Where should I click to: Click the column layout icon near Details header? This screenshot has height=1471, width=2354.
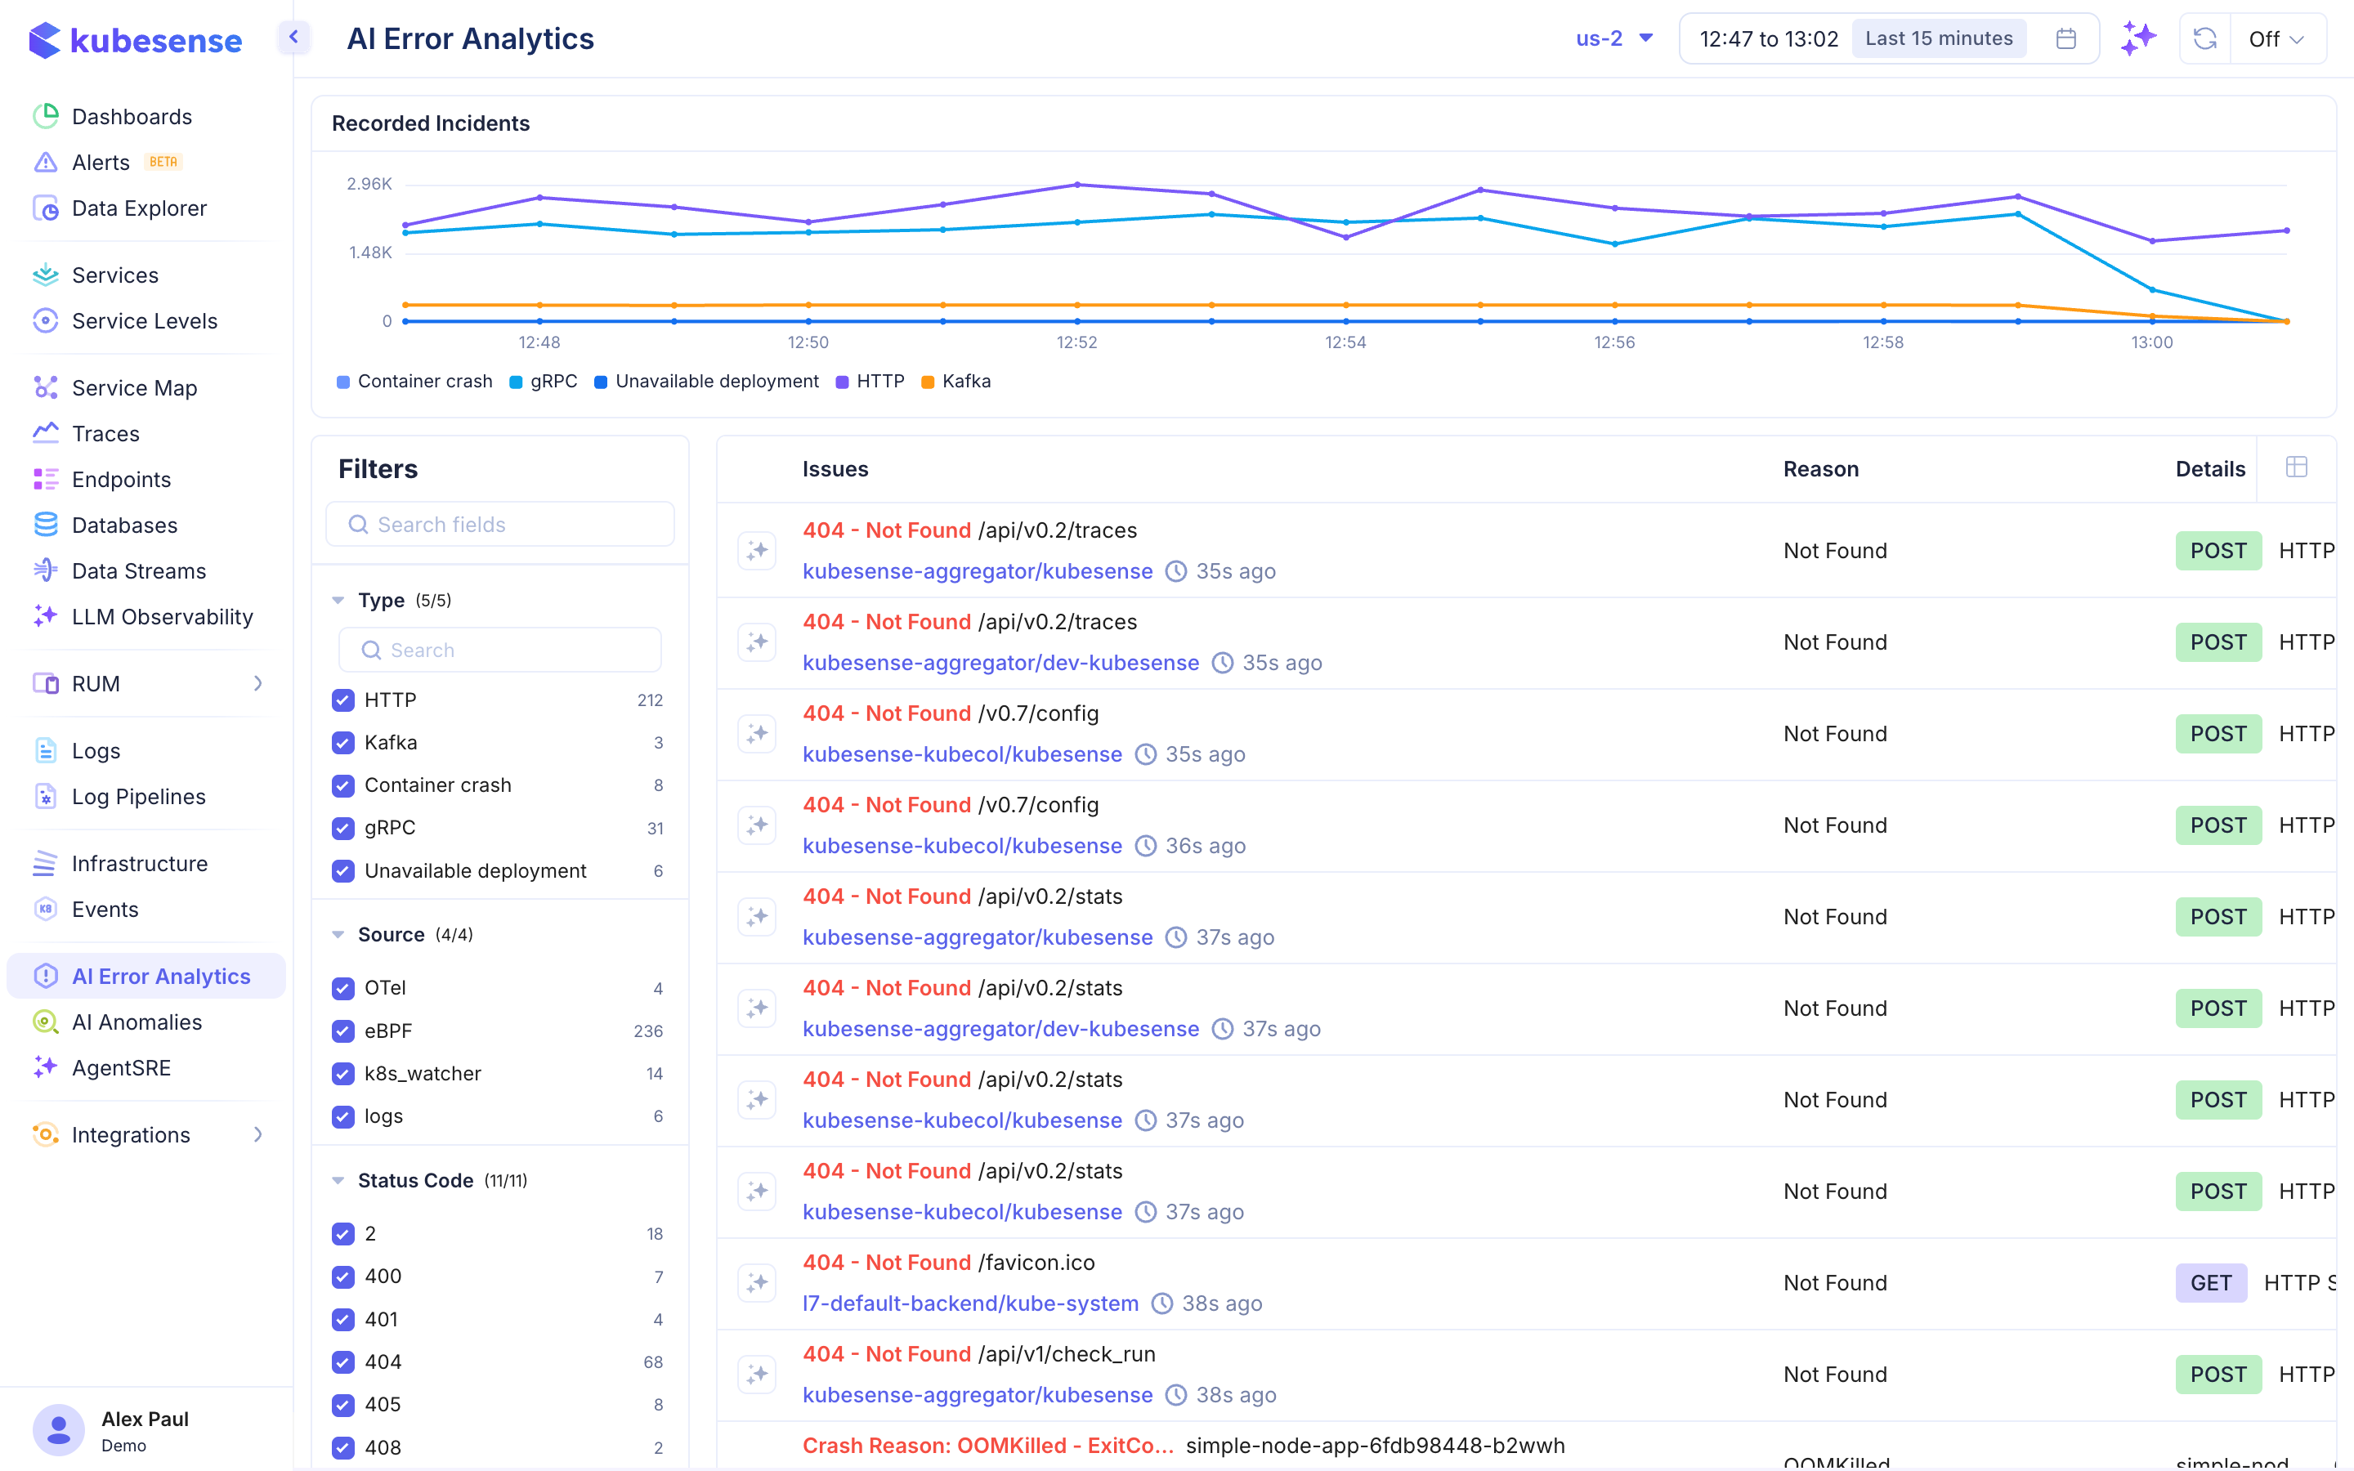click(2297, 467)
